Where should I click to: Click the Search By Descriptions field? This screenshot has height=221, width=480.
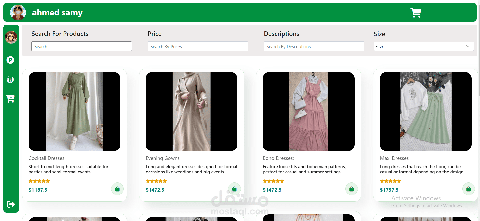point(314,46)
